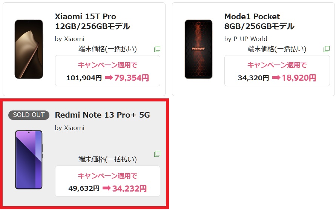The width and height of the screenshot is (336, 210).
Task: Open popup icon in Mode1 Pocket card
Action: pos(327,49)
